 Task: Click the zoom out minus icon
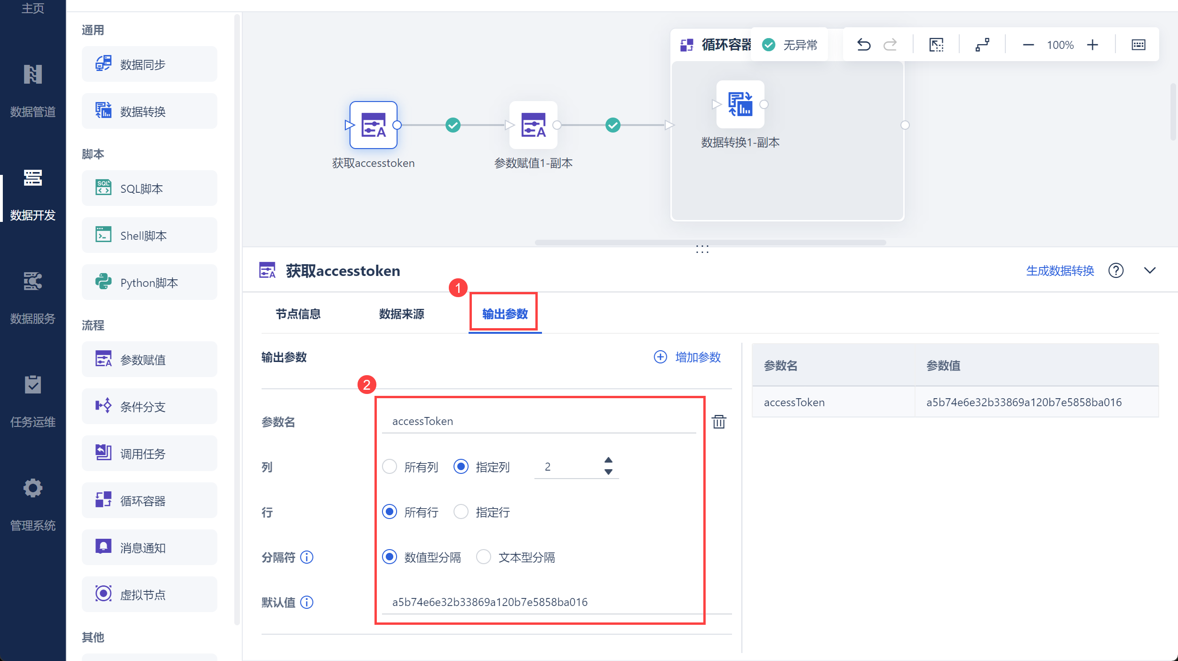click(x=1028, y=45)
